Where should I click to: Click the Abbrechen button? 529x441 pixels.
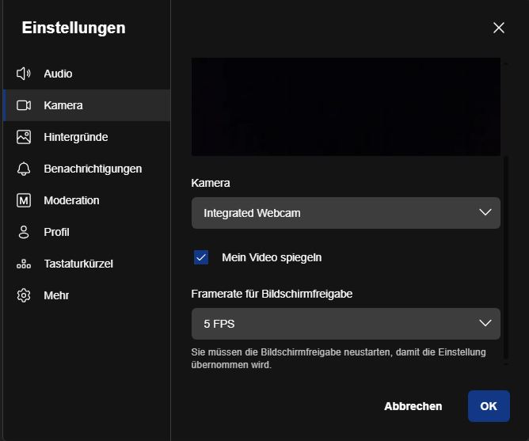[413, 406]
